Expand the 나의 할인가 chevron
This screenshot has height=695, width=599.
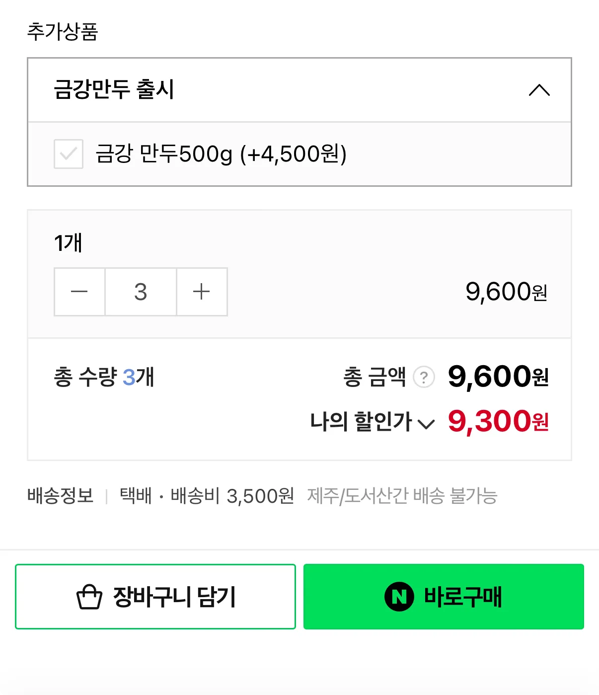click(x=426, y=424)
